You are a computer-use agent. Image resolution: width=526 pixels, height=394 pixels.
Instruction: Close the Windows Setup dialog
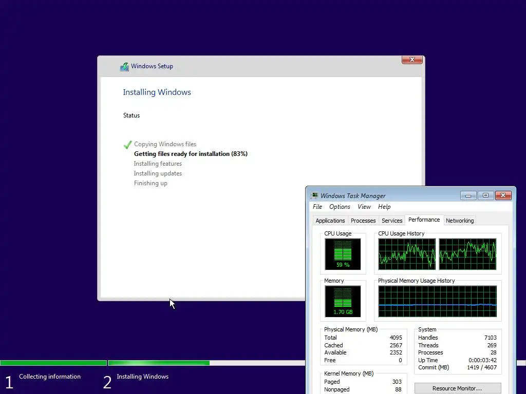(x=412, y=60)
